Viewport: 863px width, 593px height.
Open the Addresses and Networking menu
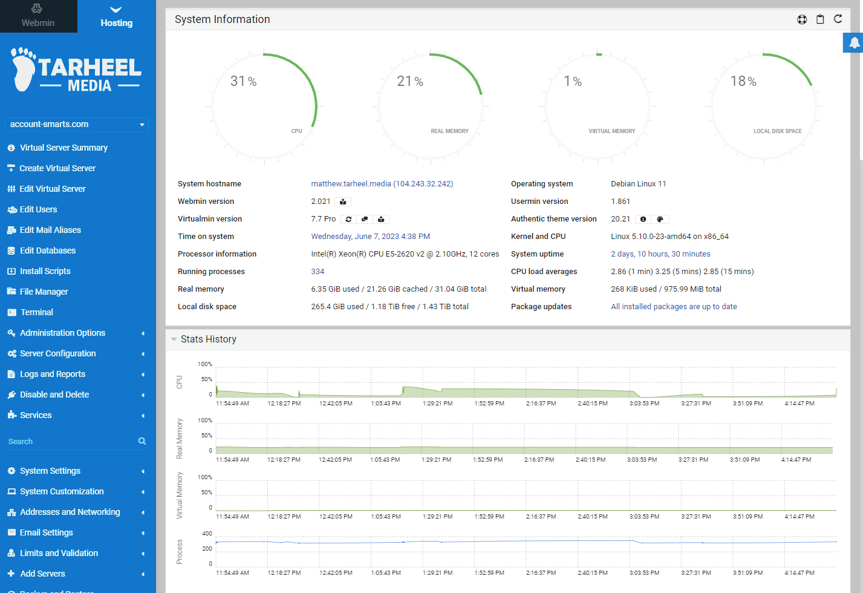tap(70, 512)
